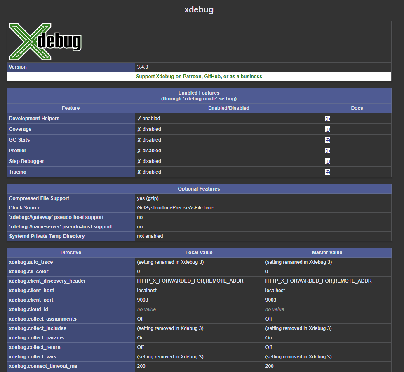Open docs icon for Step Debugger

tap(328, 161)
